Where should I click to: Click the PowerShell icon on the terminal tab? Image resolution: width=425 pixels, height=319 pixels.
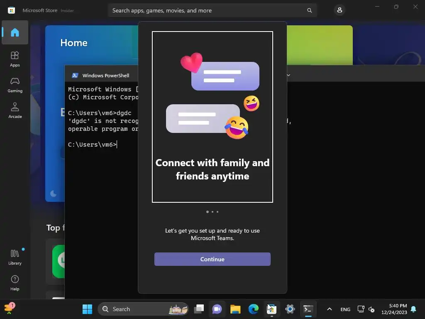click(75, 76)
